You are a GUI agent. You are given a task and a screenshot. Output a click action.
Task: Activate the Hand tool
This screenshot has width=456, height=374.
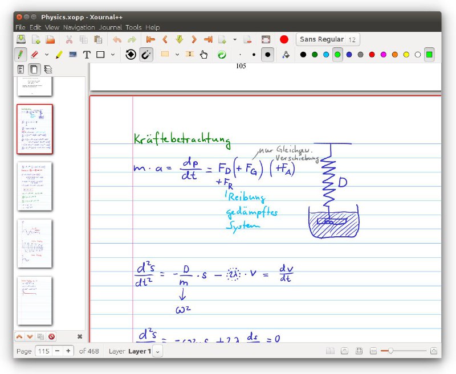(x=204, y=54)
